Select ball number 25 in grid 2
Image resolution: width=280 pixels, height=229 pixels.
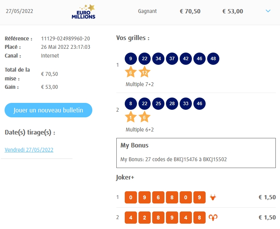[x=158, y=104]
